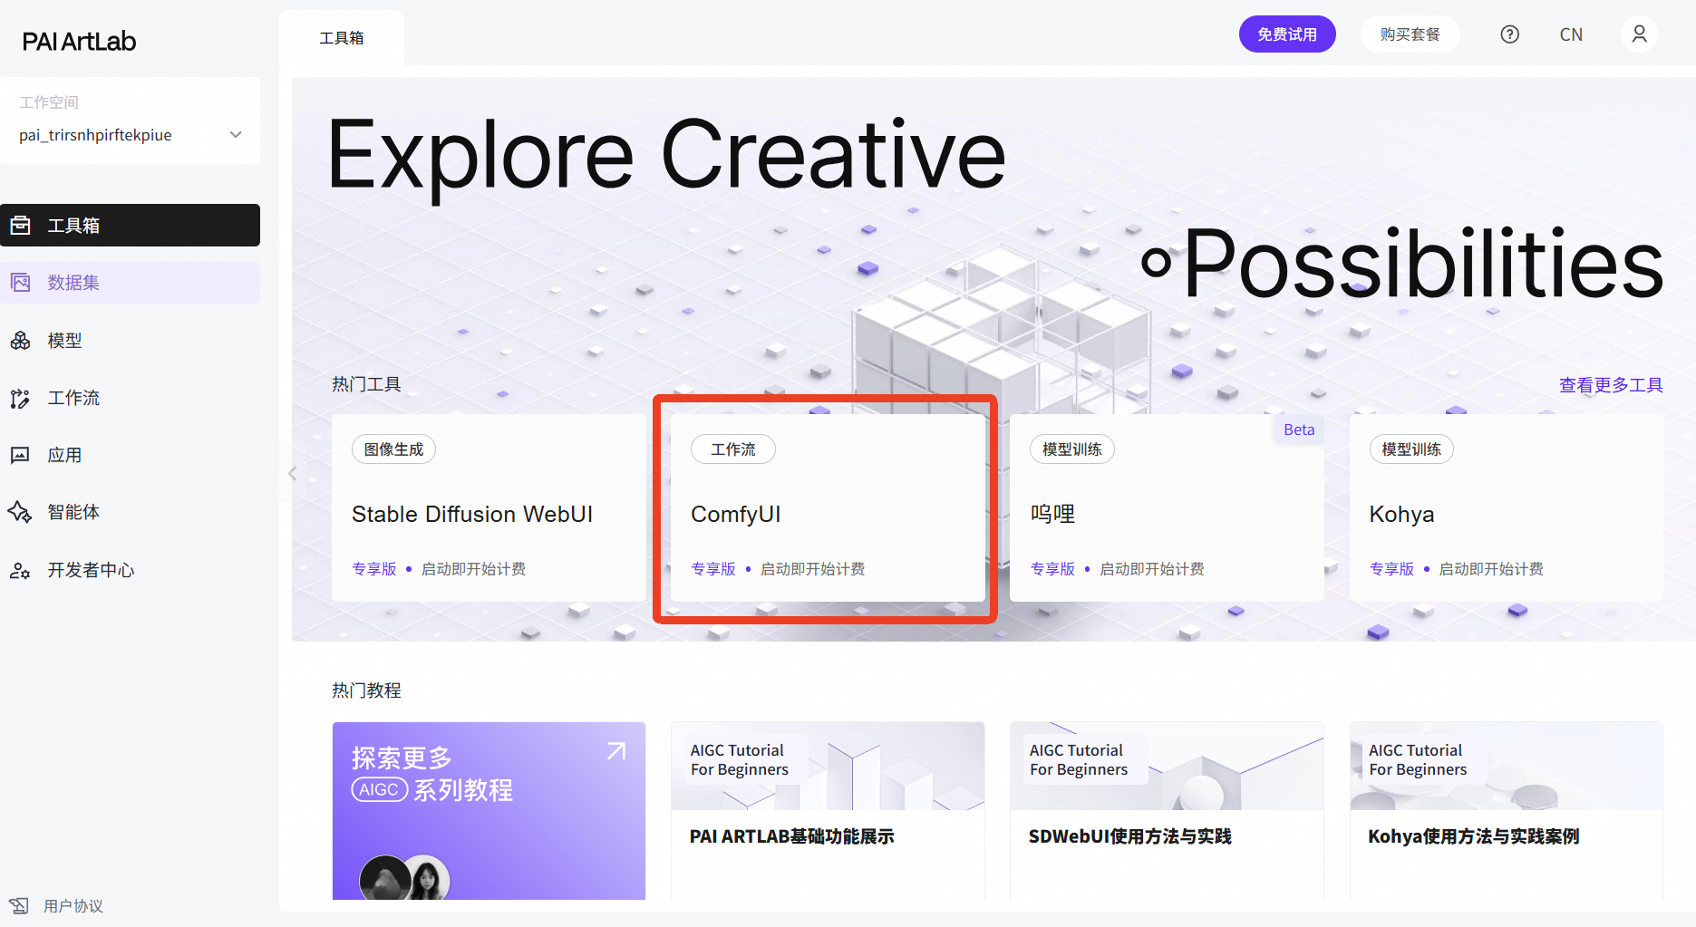
Task: Click the 模型训练 tag on 呜哩 card
Action: click(1072, 449)
